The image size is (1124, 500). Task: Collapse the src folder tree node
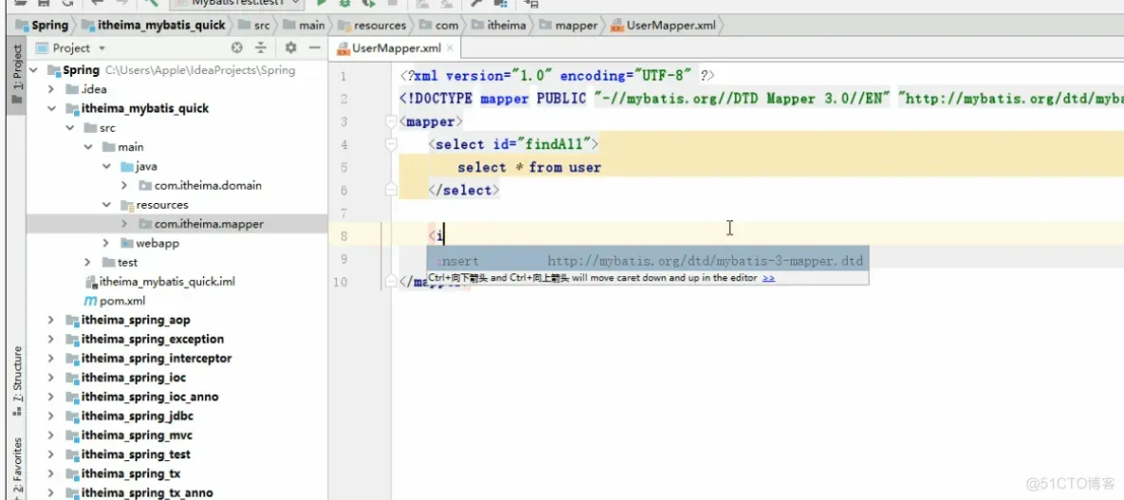click(69, 128)
